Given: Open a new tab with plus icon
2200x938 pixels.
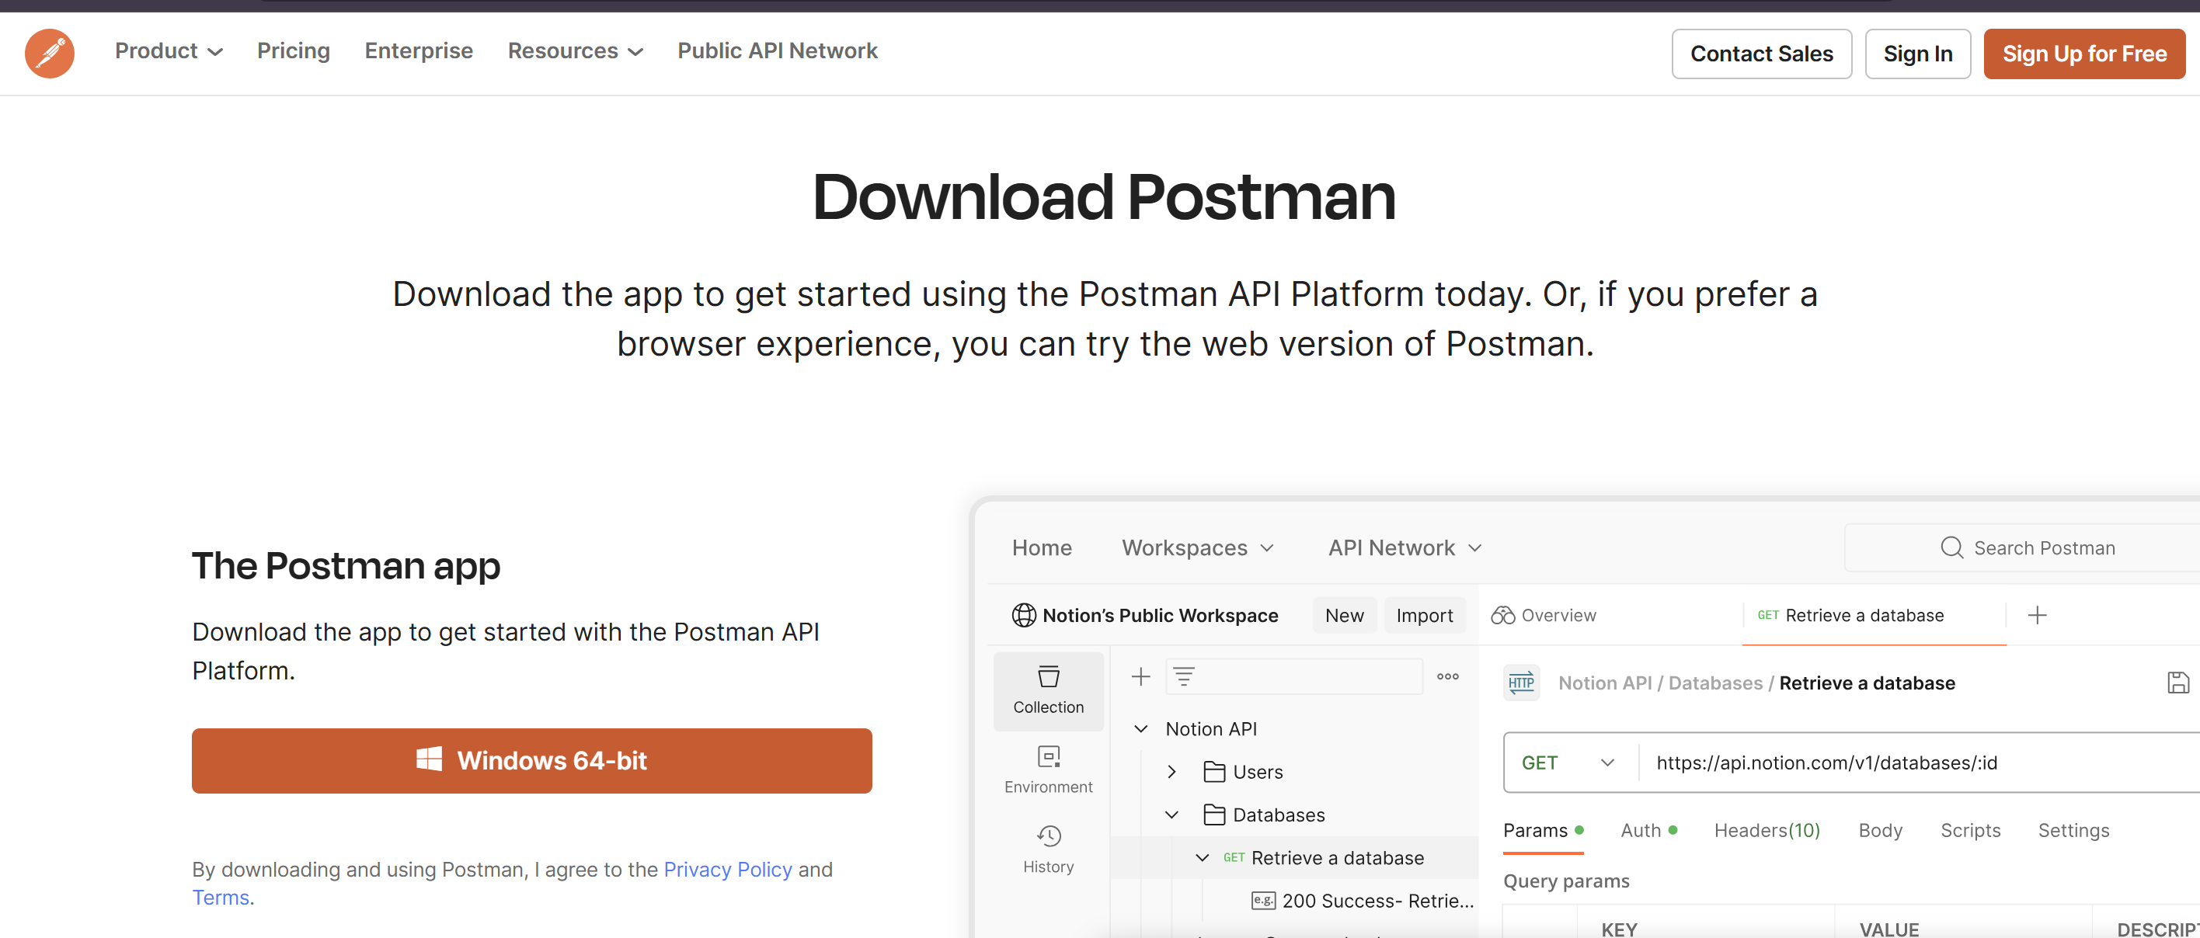Looking at the screenshot, I should pyautogui.click(x=2037, y=614).
